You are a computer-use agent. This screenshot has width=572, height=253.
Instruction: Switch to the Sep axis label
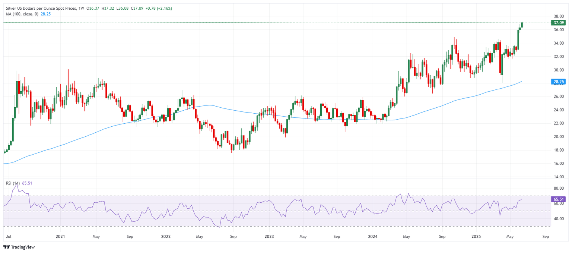[545, 236]
